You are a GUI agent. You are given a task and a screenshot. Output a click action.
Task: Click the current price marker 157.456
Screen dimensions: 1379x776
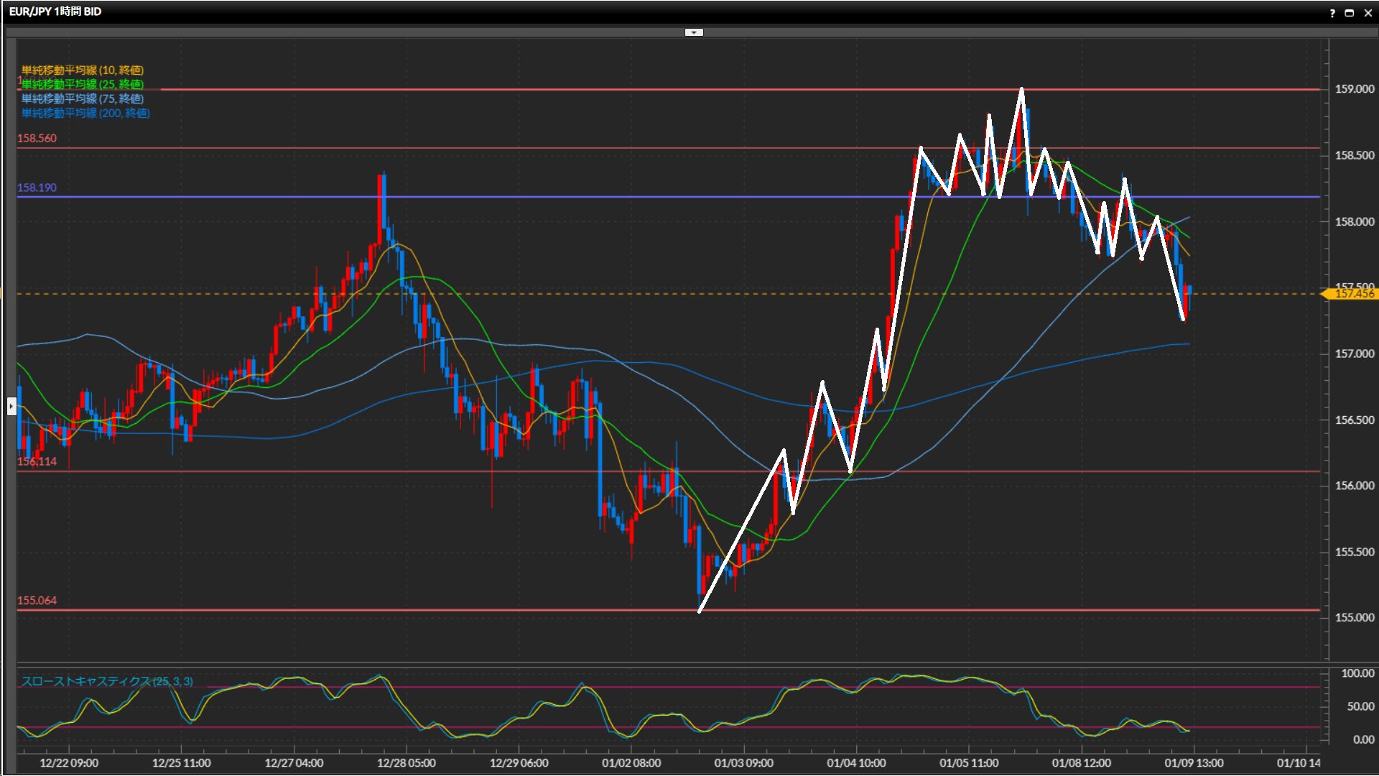click(1352, 293)
